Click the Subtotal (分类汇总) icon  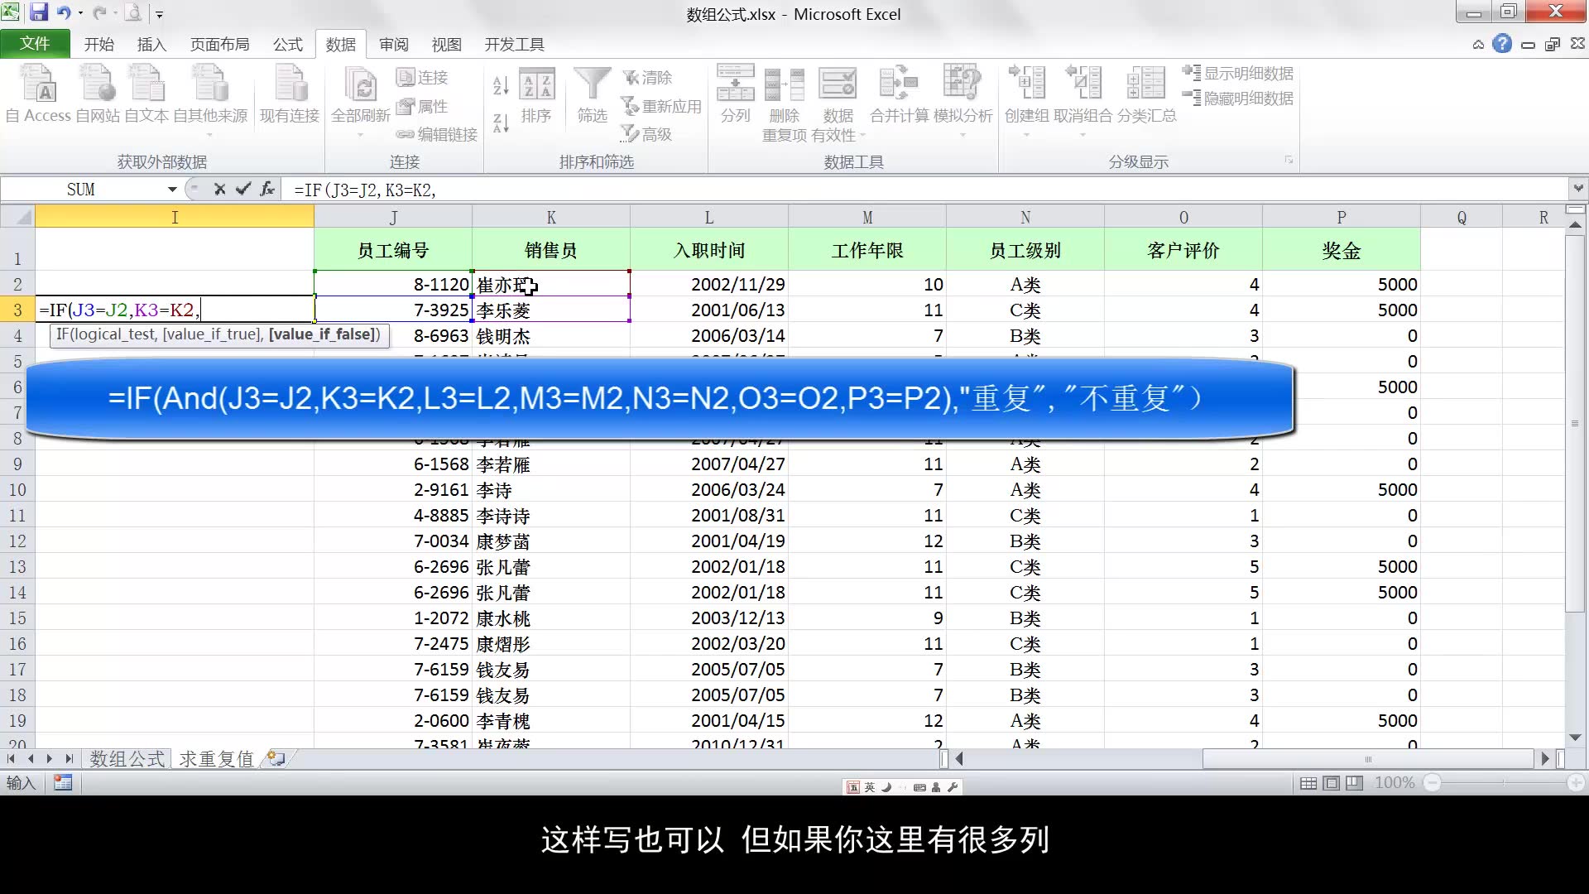(x=1146, y=94)
